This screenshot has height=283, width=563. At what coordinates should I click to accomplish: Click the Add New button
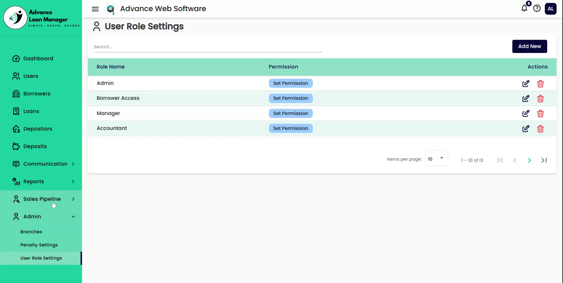[529, 46]
